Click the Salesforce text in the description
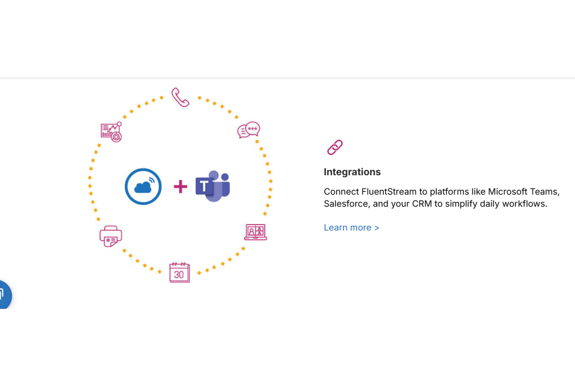The height and width of the screenshot is (383, 575). [x=345, y=203]
